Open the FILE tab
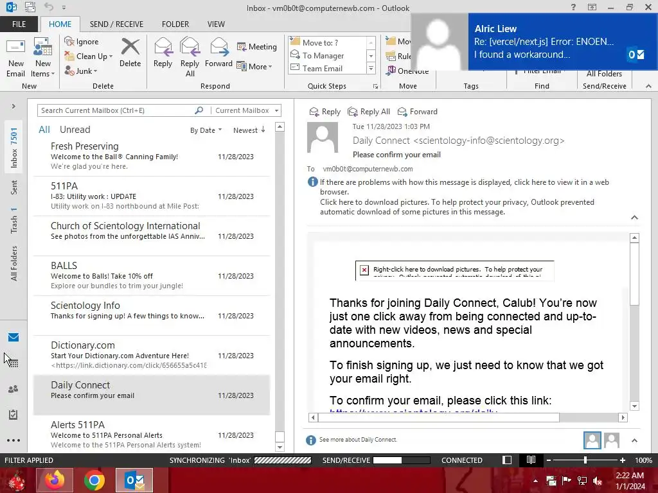658x493 pixels. pyautogui.click(x=19, y=24)
